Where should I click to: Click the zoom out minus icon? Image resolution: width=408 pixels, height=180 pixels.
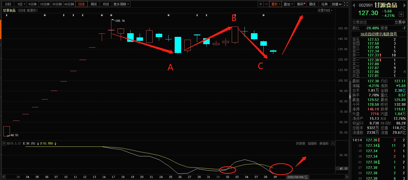pos(266,4)
